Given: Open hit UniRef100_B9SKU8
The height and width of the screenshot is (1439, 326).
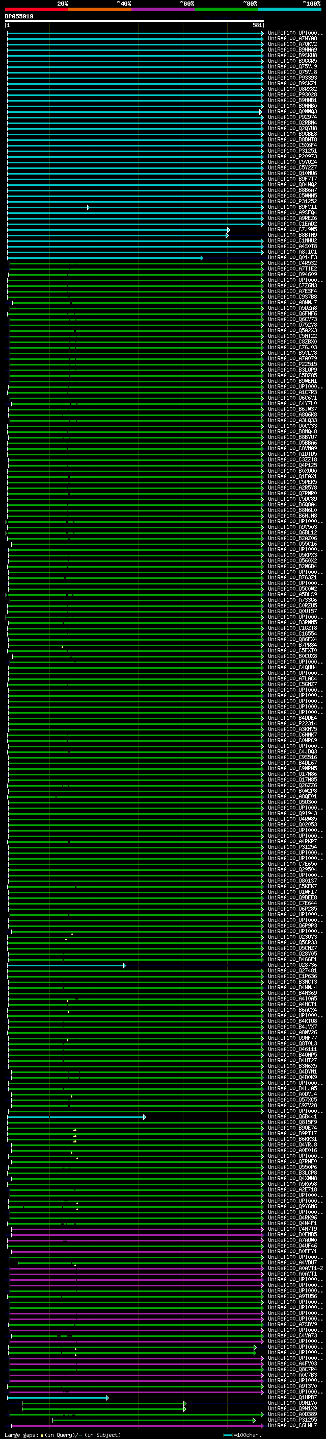Looking at the screenshot, I should pyautogui.click(x=292, y=56).
